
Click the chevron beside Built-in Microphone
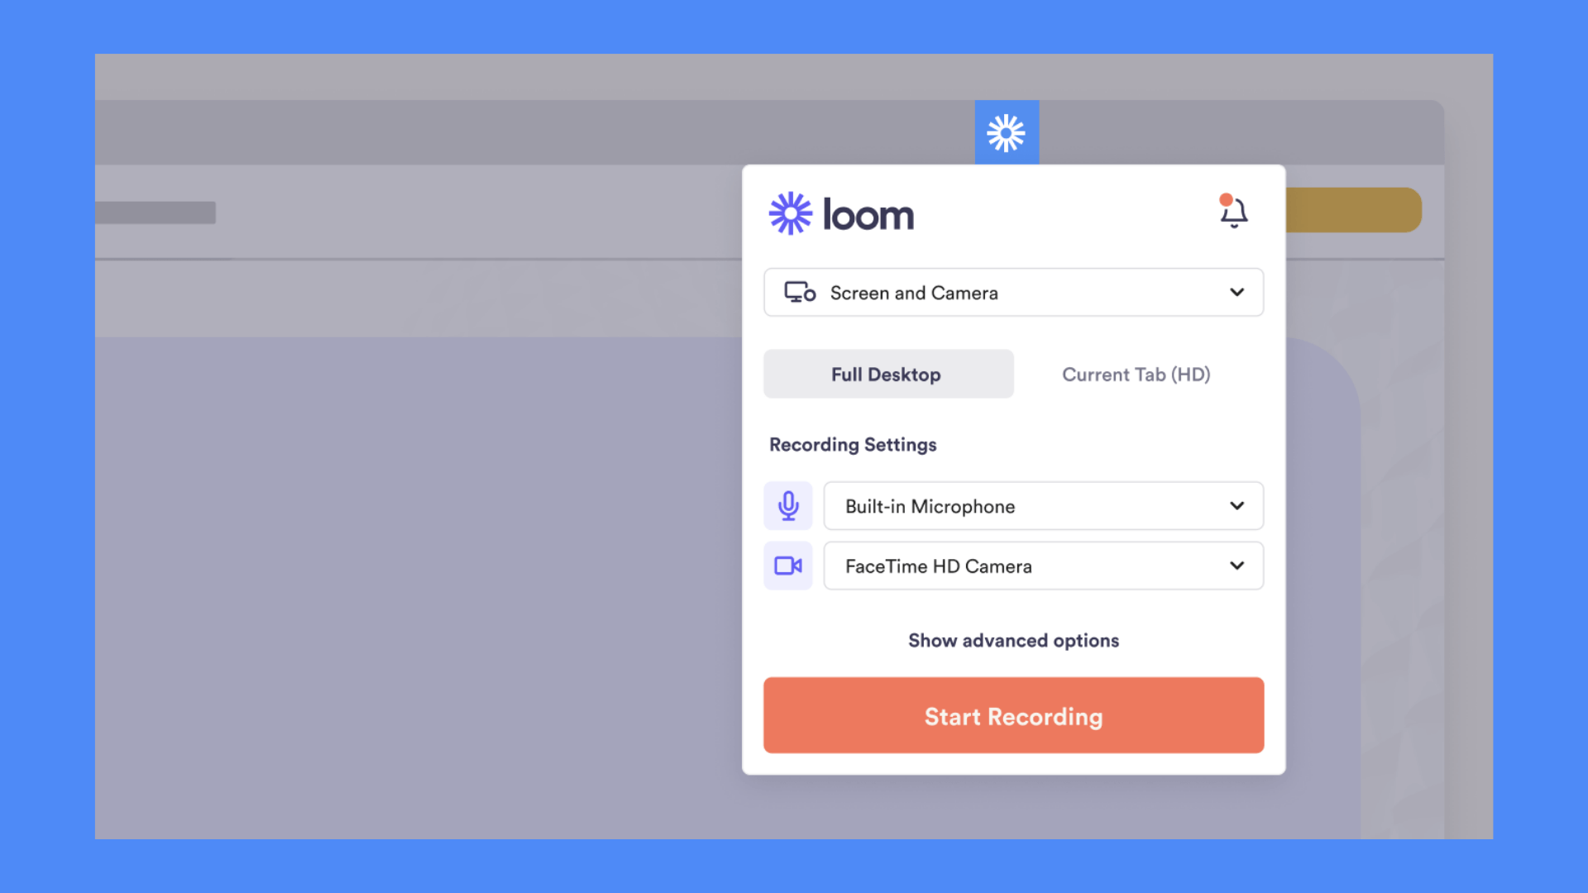tap(1236, 506)
